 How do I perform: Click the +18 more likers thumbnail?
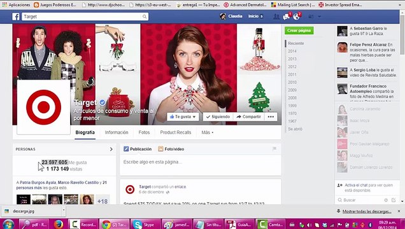click(103, 200)
